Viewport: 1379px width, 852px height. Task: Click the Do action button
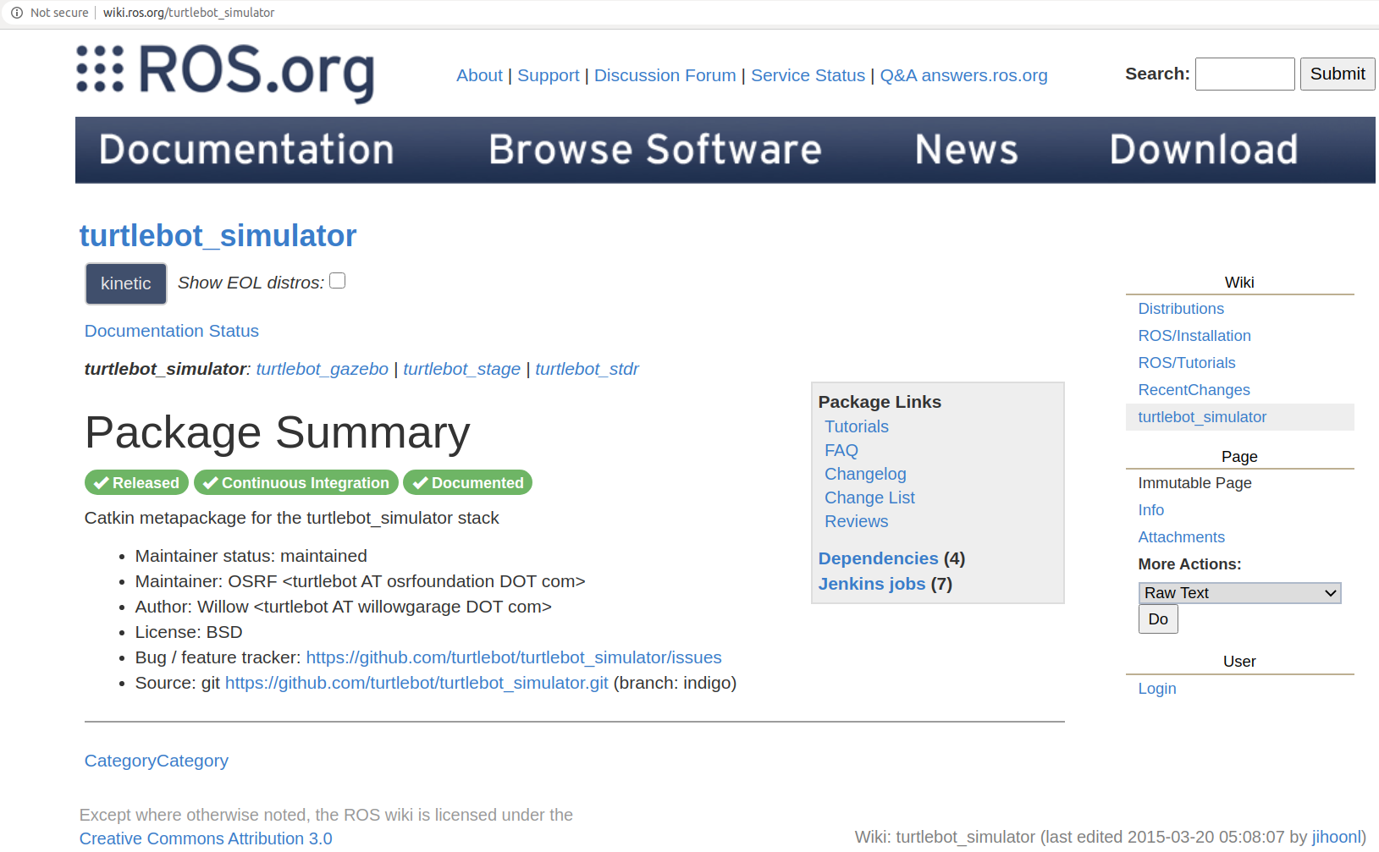tap(1158, 619)
